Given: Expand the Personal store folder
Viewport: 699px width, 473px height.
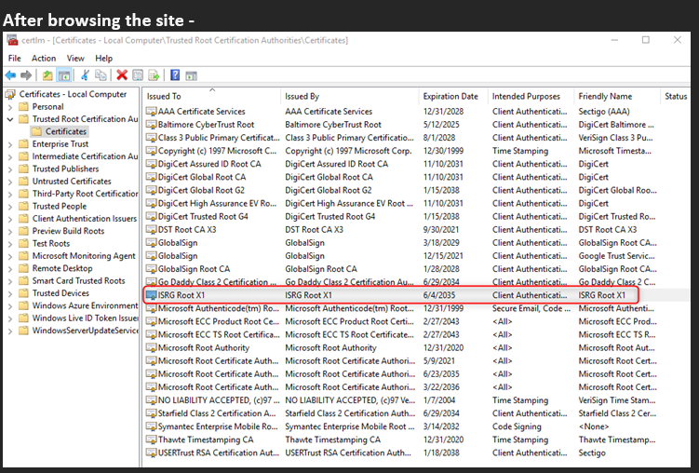Looking at the screenshot, I should point(10,107).
